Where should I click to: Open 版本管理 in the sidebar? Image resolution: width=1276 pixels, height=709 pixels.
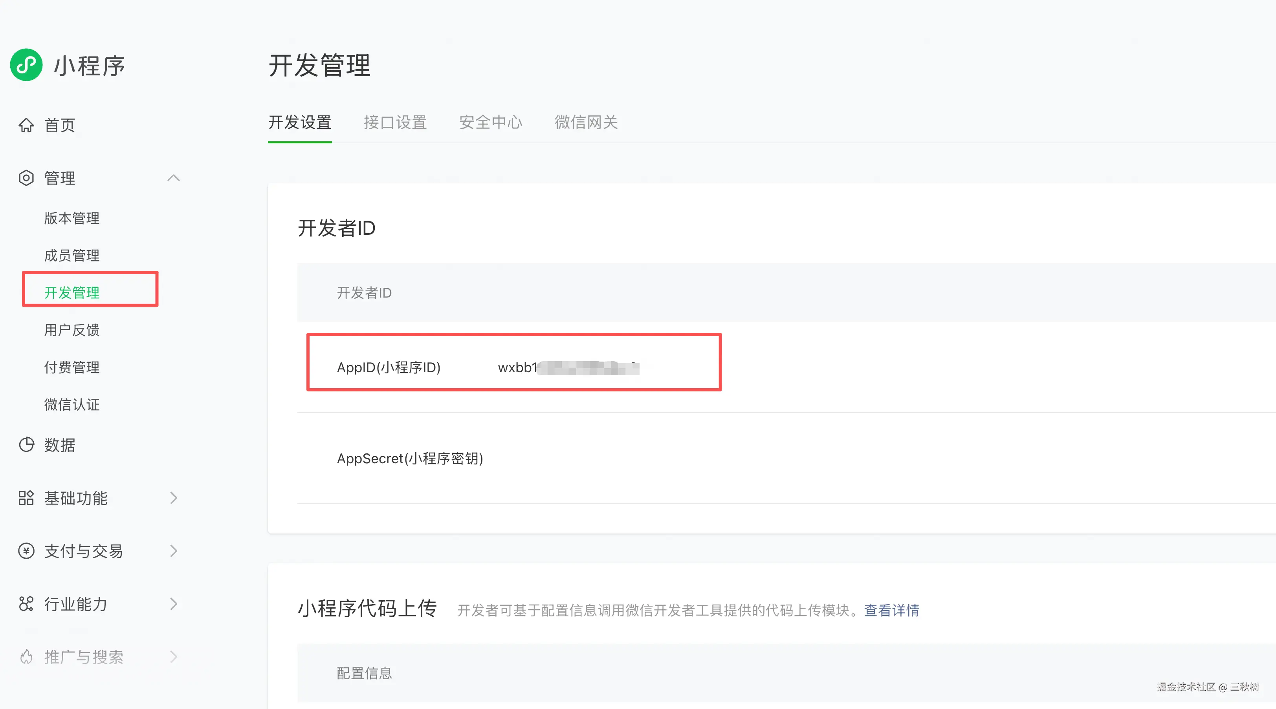click(72, 218)
